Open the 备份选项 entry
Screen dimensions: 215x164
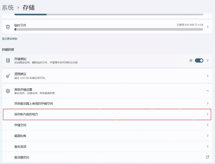click(107, 146)
